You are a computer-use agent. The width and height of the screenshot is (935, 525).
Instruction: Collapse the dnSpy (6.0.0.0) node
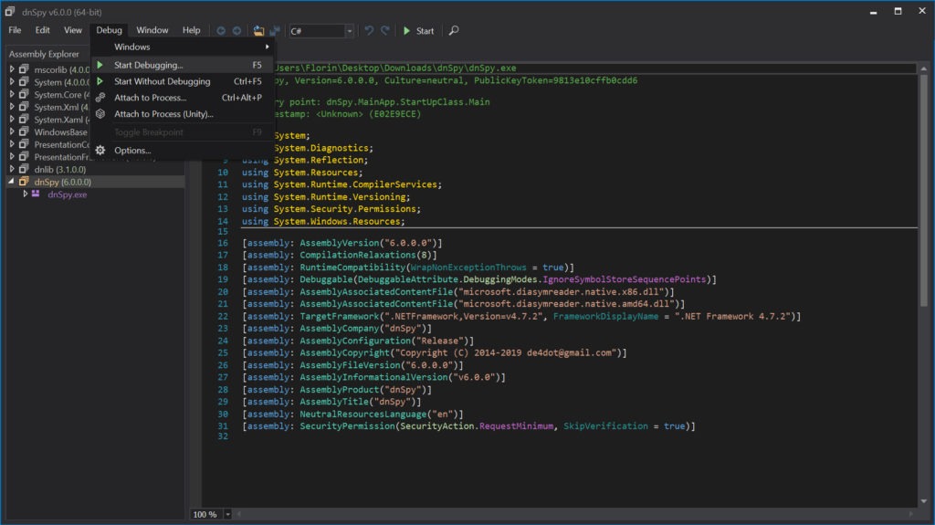[x=11, y=182]
